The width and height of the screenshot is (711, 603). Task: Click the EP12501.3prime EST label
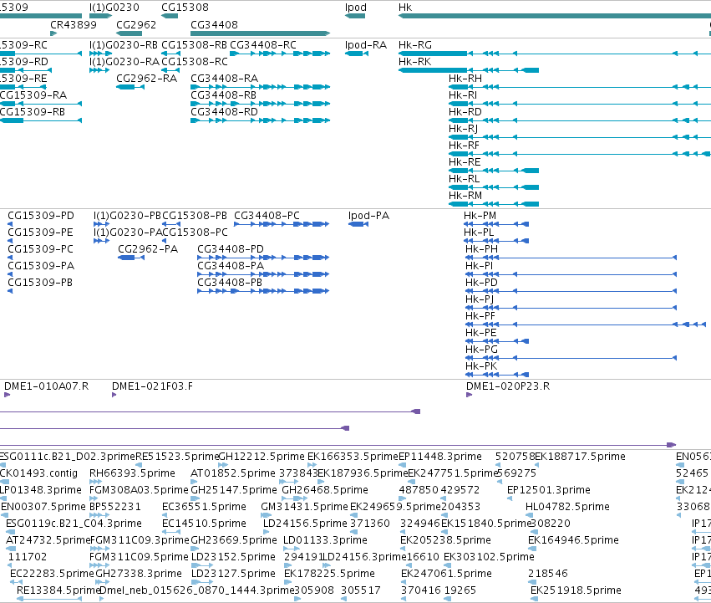click(549, 490)
